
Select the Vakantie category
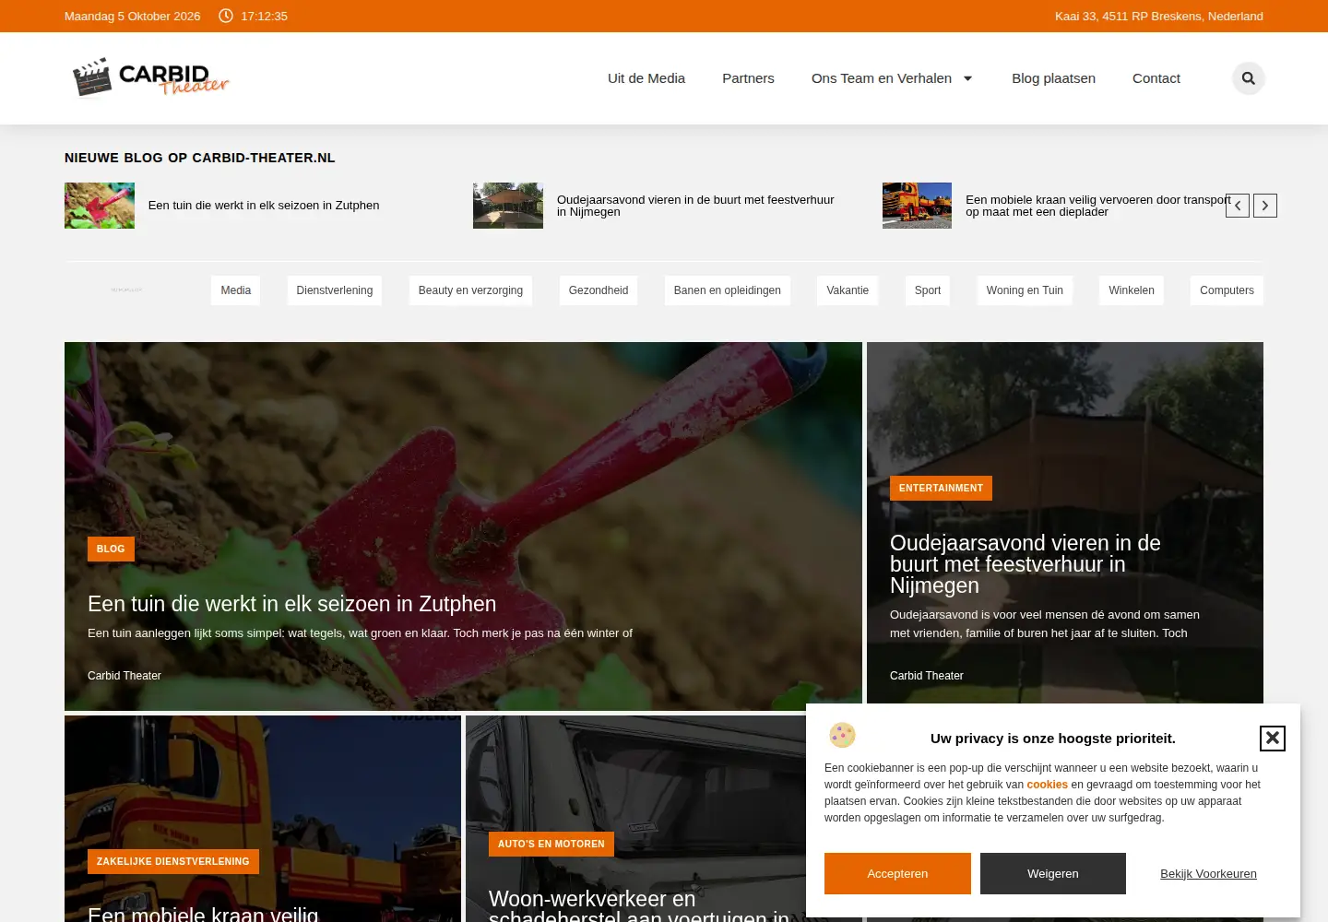coord(848,290)
